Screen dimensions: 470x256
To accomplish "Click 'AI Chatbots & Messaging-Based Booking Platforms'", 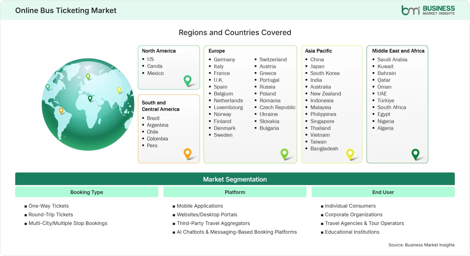I will point(237,232).
